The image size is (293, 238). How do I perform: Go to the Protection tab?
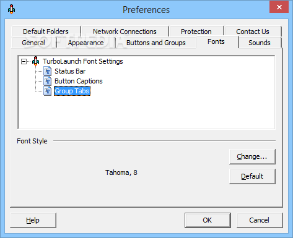tap(196, 32)
